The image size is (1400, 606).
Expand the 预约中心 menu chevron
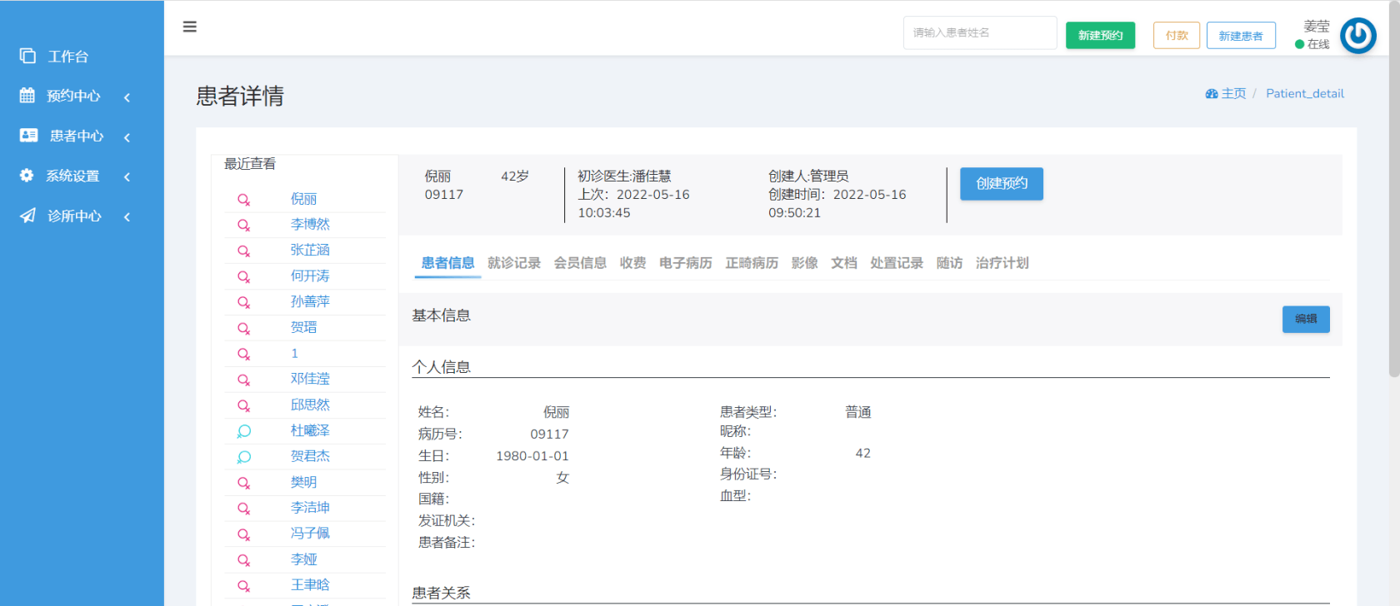point(127,97)
